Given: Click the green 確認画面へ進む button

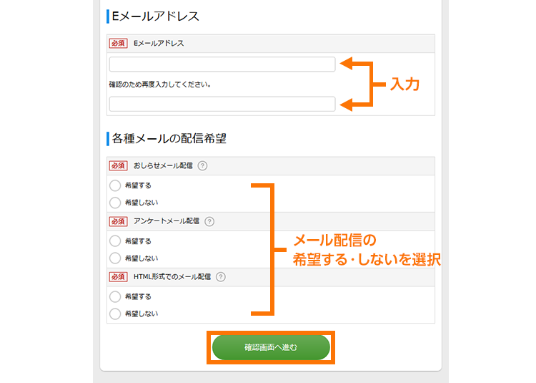Looking at the screenshot, I should click(x=271, y=347).
